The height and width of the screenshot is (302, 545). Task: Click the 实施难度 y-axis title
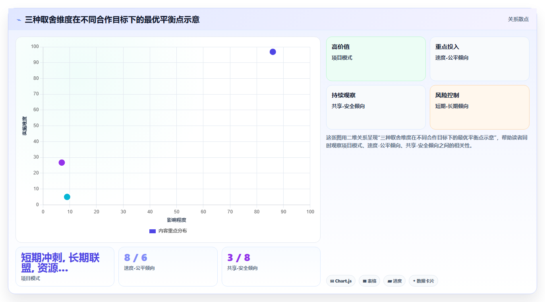click(25, 126)
